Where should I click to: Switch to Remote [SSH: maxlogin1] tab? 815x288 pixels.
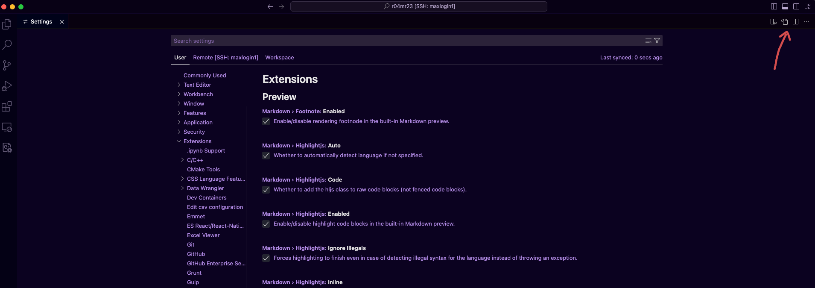point(225,57)
